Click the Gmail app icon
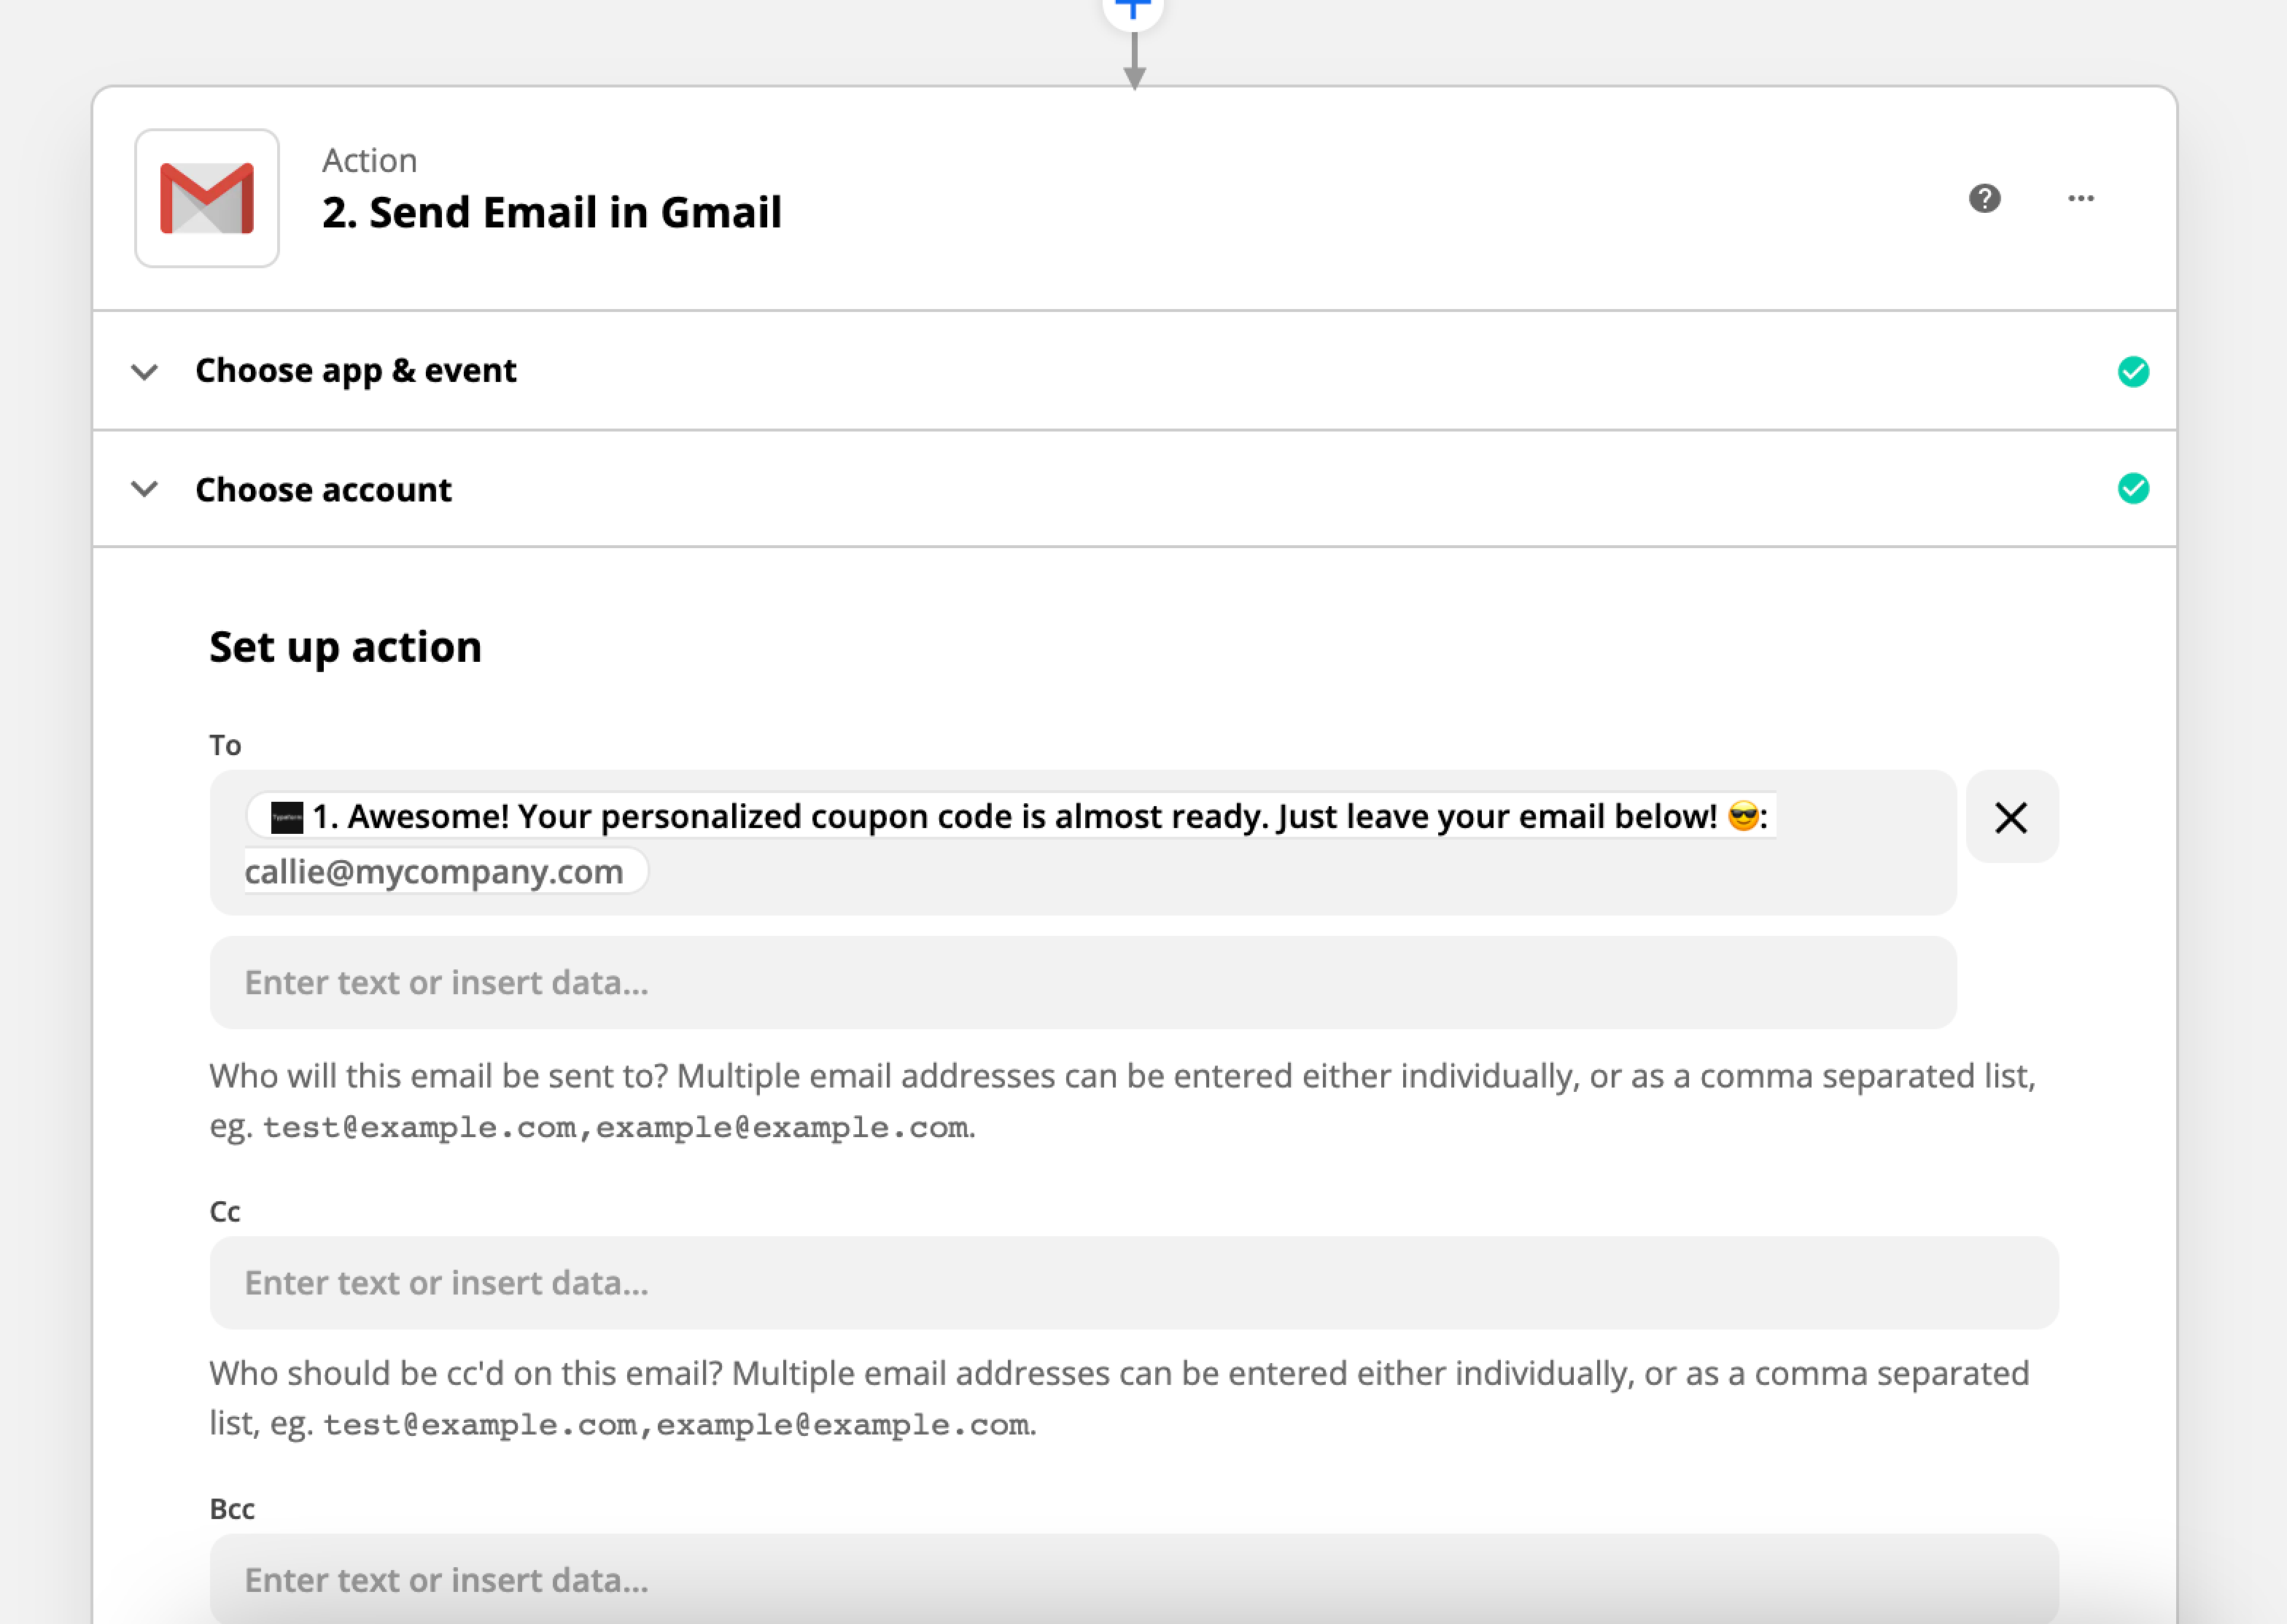 [207, 198]
